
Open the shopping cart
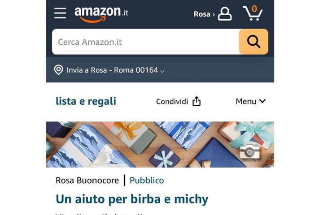(x=253, y=13)
